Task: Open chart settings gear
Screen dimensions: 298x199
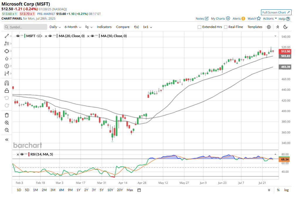Action: tap(269, 27)
